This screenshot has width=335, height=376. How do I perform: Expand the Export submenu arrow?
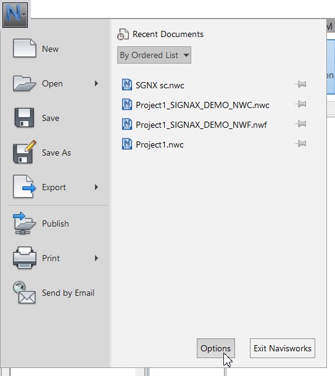pyautogui.click(x=96, y=187)
